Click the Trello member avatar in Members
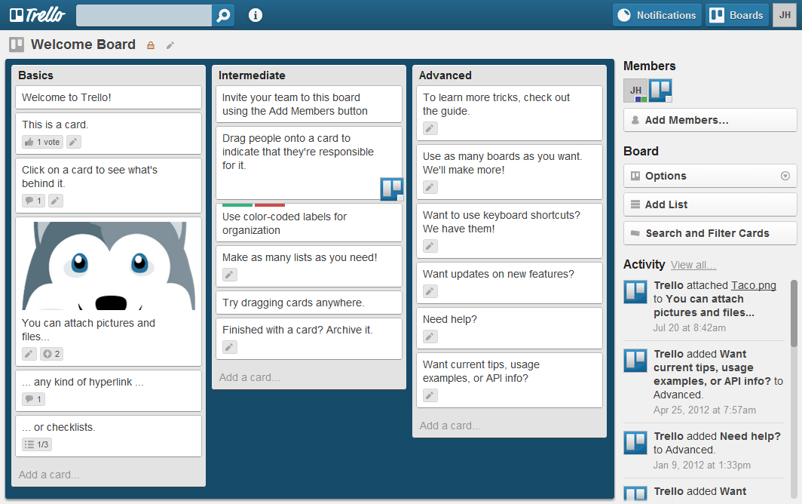The width and height of the screenshot is (802, 504). 660,91
